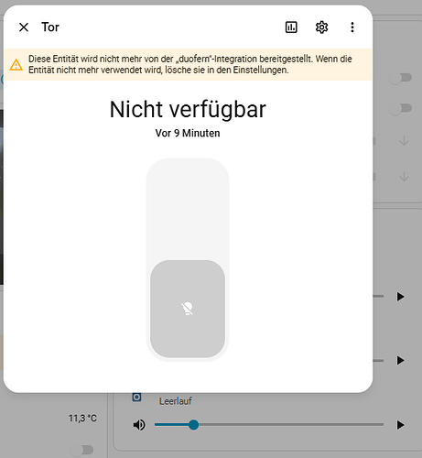Mute using the speaker volume icon
Viewport: 422px width, 458px height.
(139, 425)
